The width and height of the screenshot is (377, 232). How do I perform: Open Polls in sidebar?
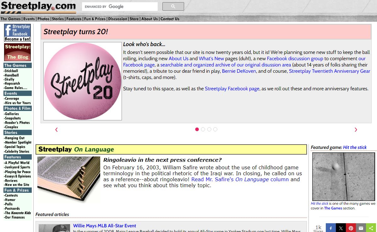pyautogui.click(x=8, y=204)
